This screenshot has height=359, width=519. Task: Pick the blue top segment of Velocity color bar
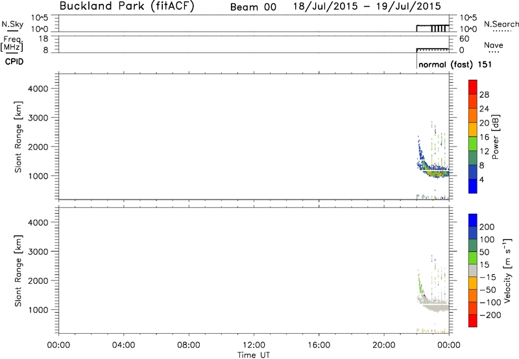click(473, 220)
